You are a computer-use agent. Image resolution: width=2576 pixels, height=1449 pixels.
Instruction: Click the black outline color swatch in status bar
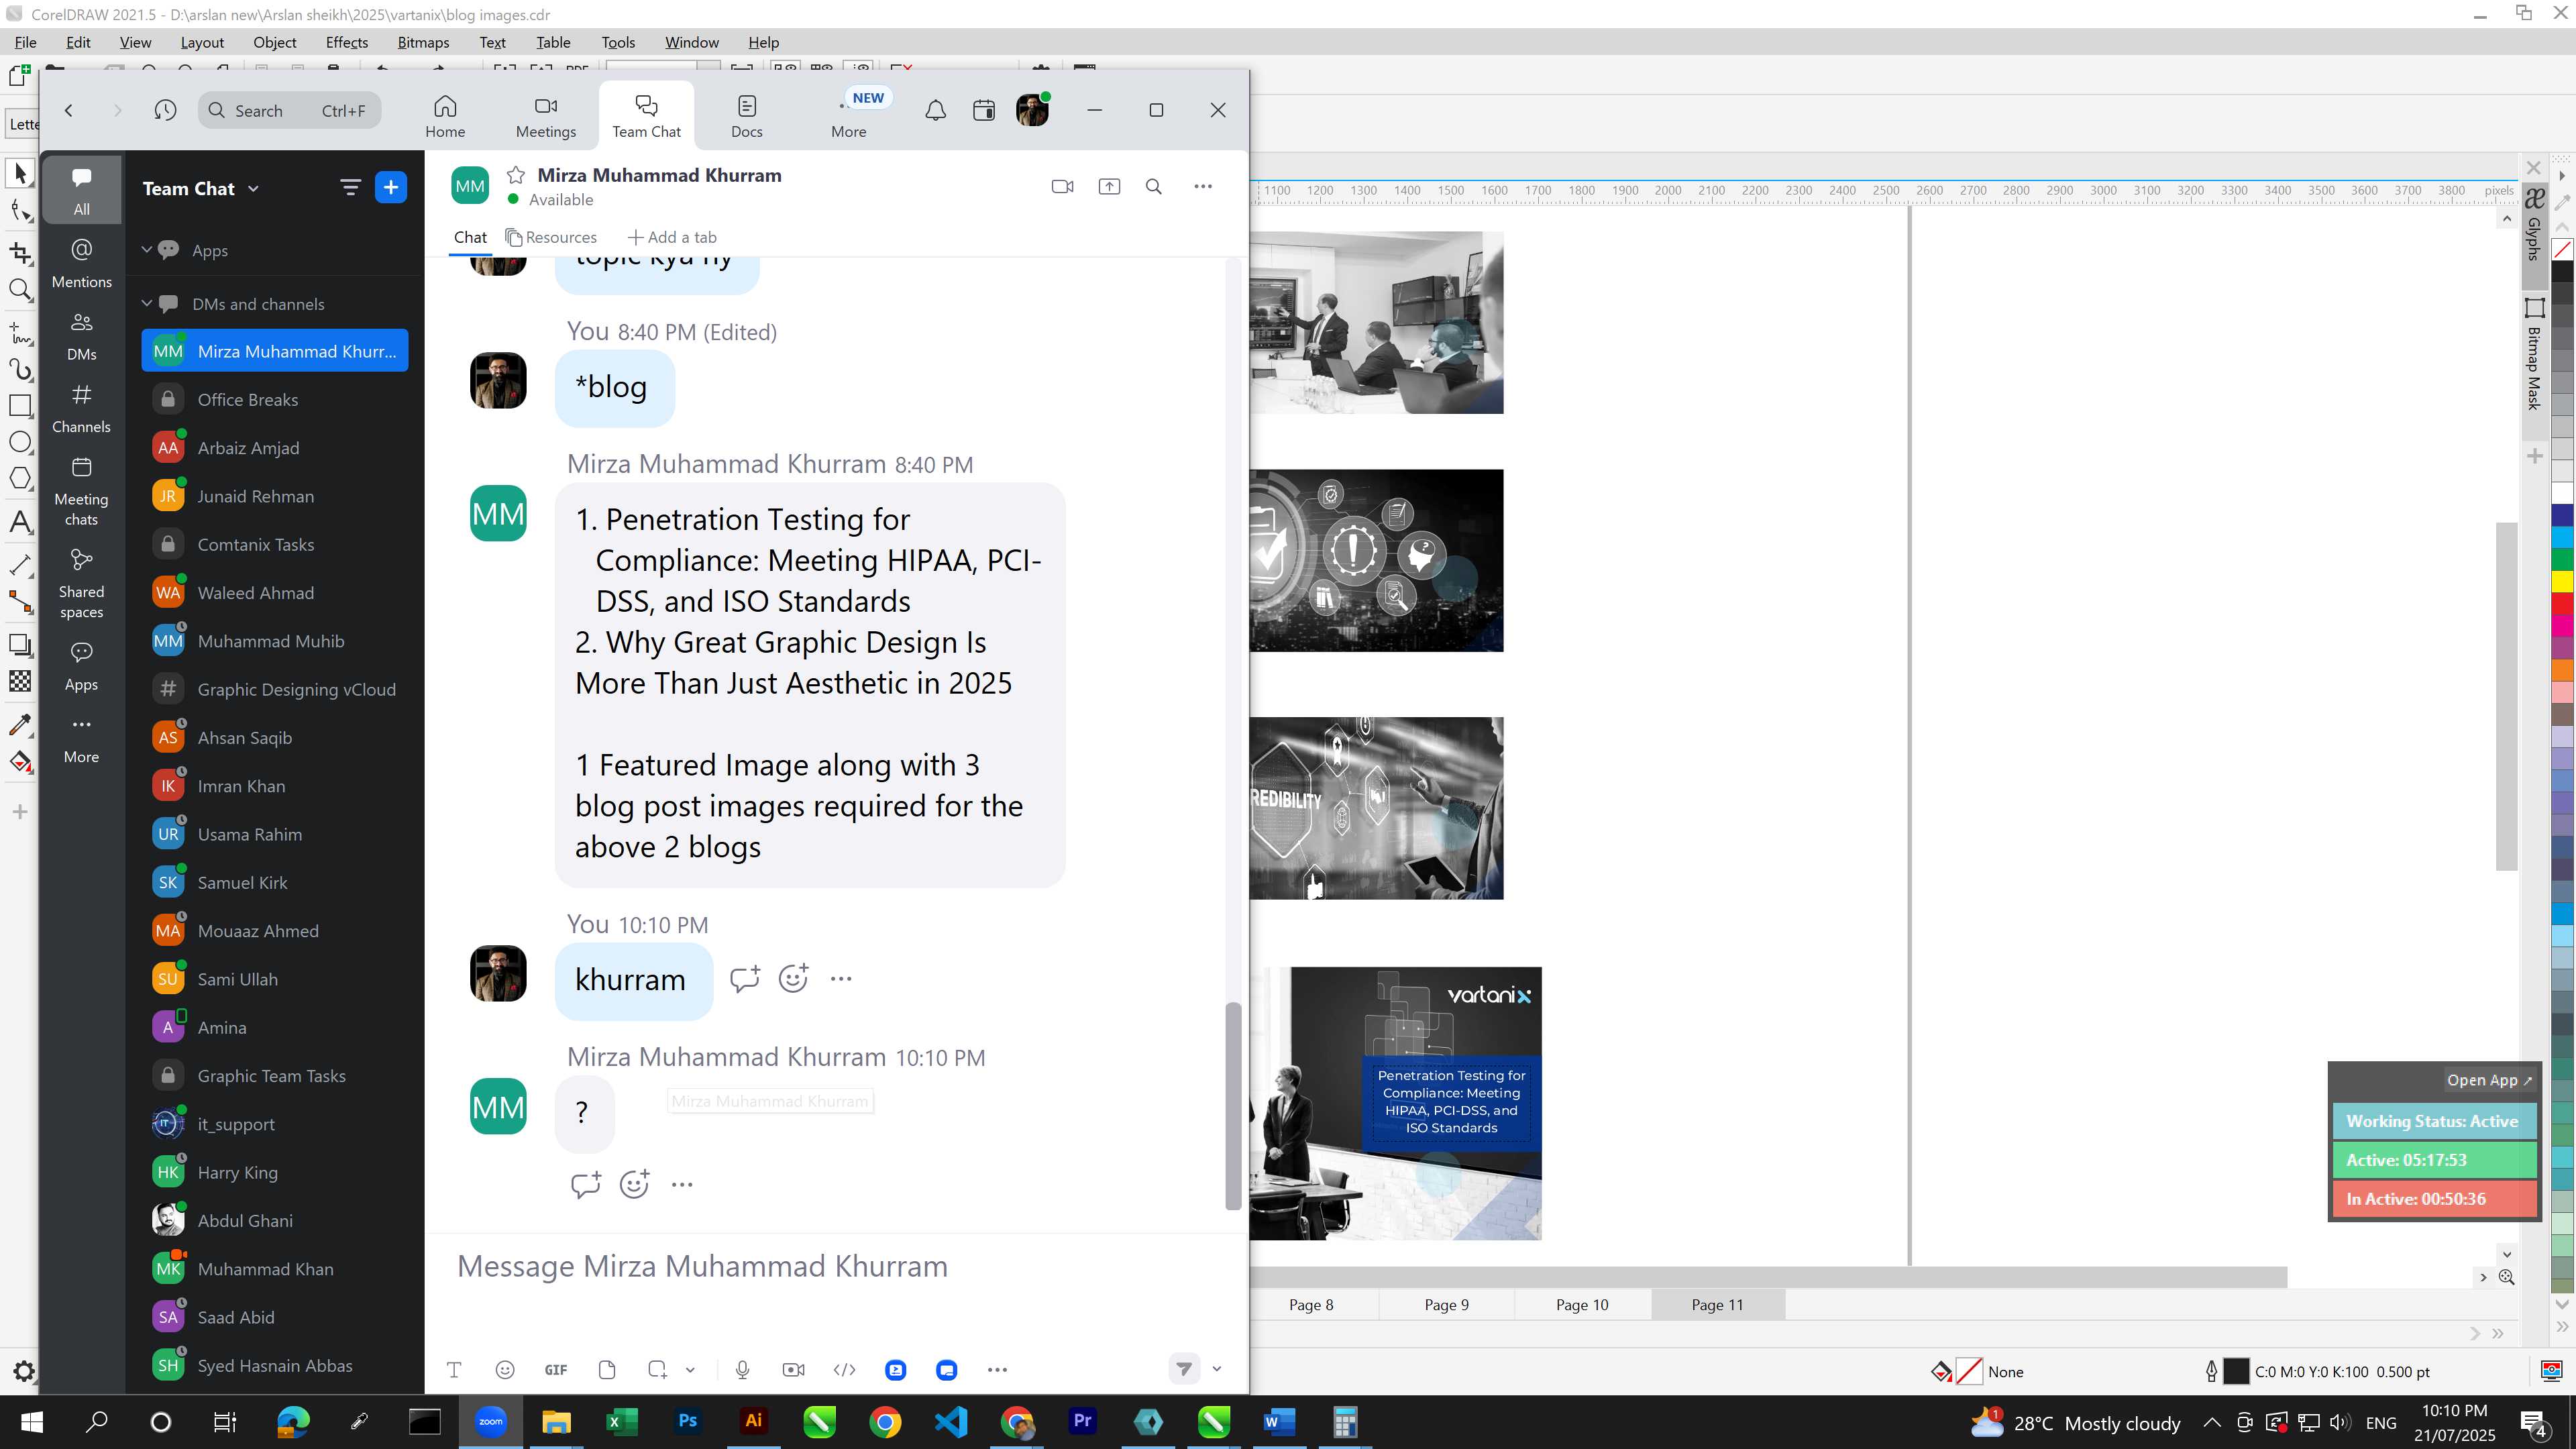pos(2236,1371)
